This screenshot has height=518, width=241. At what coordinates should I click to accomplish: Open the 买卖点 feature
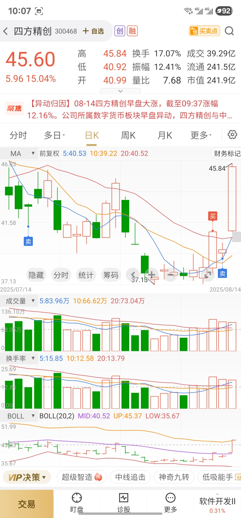point(204,31)
